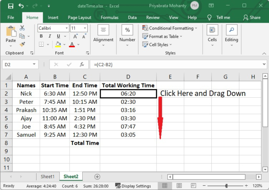Select the Format Painter brush icon
This screenshot has height=190, width=269.
click(x=22, y=44)
